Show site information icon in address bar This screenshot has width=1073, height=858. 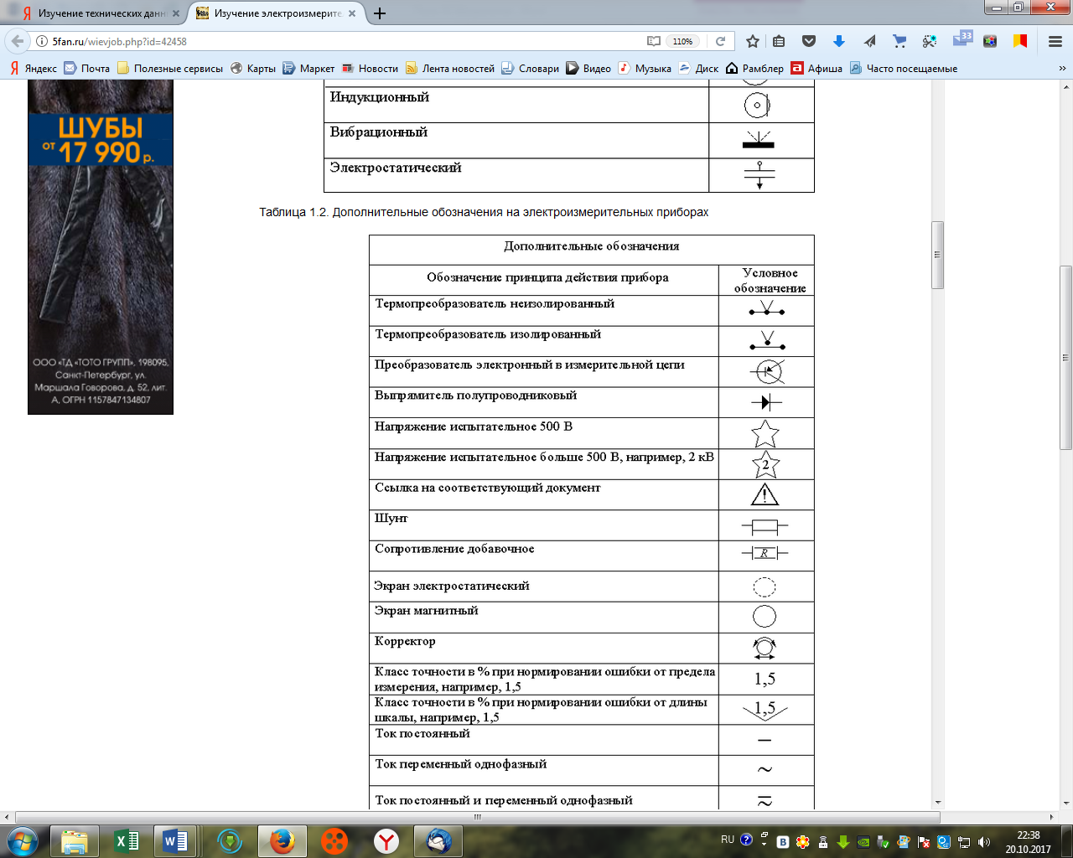pos(41,41)
